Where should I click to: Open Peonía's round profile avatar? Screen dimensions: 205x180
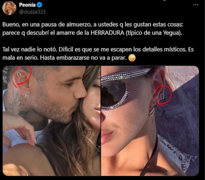(9, 8)
